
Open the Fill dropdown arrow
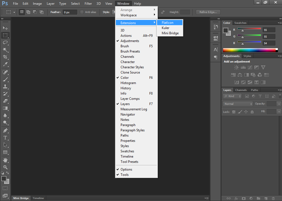(x=279, y=112)
